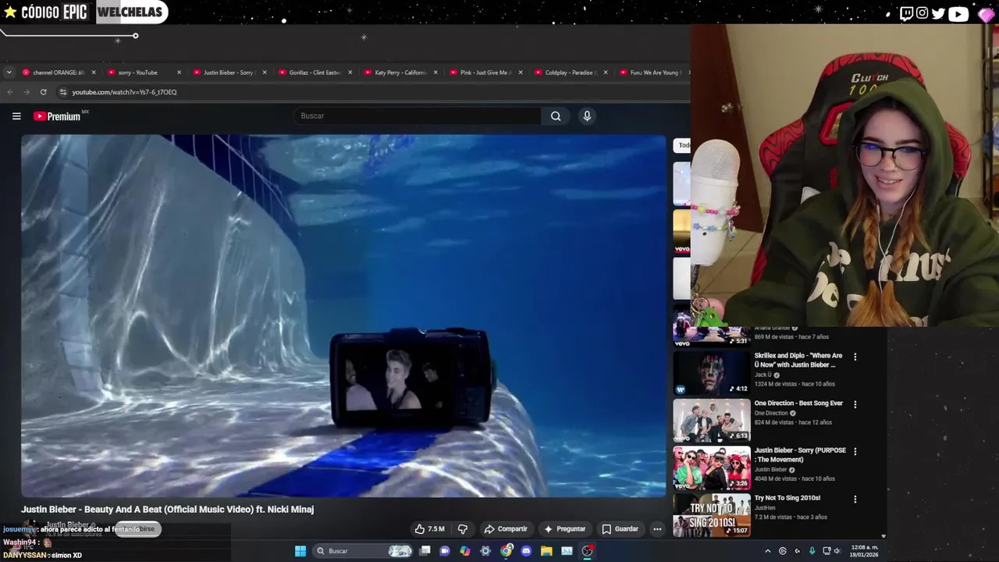999x562 pixels.
Task: Open site info icon in address bar
Action: tap(63, 92)
